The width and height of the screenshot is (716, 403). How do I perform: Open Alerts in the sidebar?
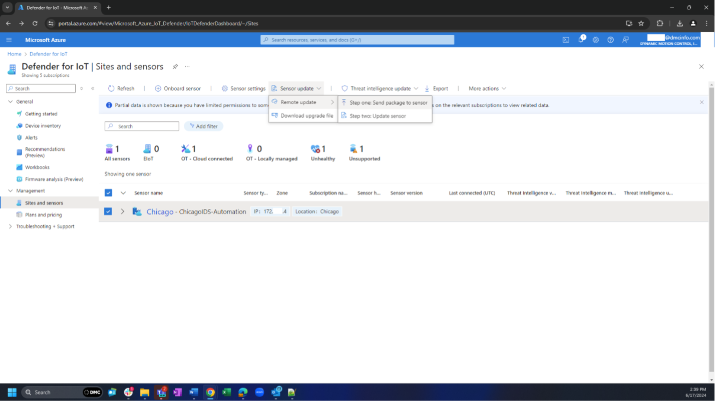pos(31,137)
